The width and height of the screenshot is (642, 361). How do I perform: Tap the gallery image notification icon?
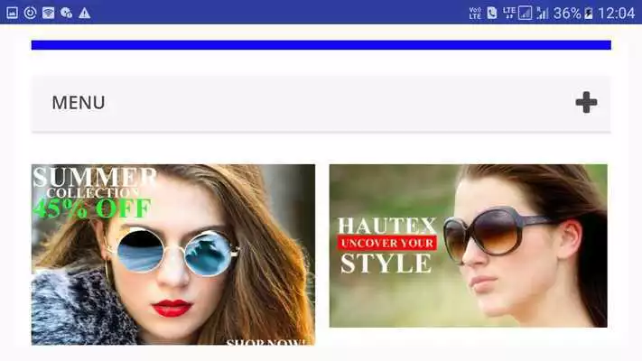pos(13,14)
